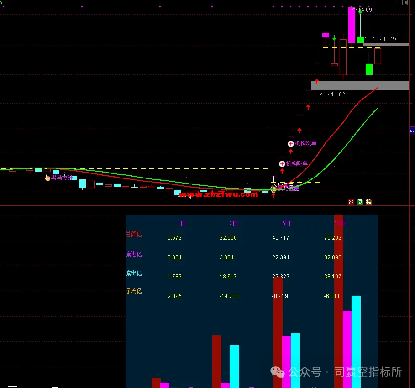Select the 10日 column header
This screenshot has height=388, width=415.
(340, 223)
